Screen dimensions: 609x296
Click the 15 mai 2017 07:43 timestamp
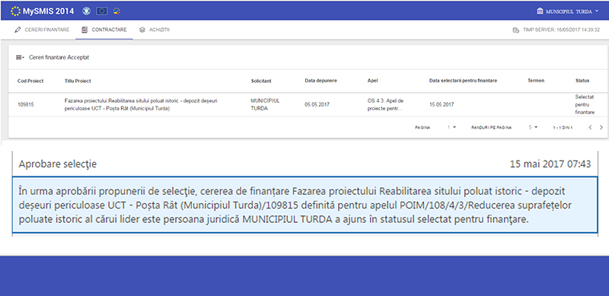550,164
